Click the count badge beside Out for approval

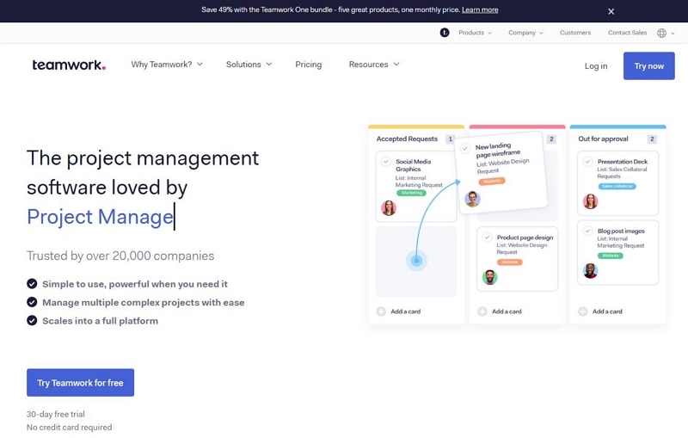(652, 139)
